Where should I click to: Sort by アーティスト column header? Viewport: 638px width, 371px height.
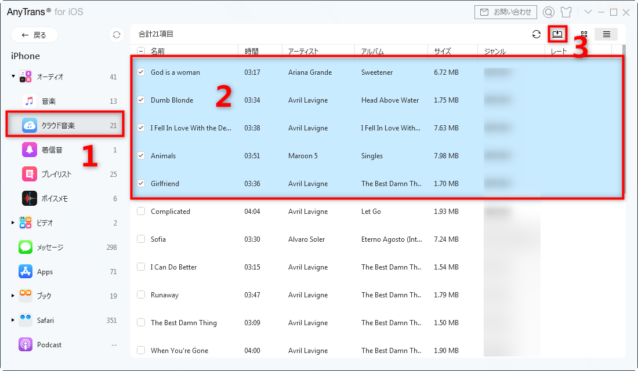303,51
